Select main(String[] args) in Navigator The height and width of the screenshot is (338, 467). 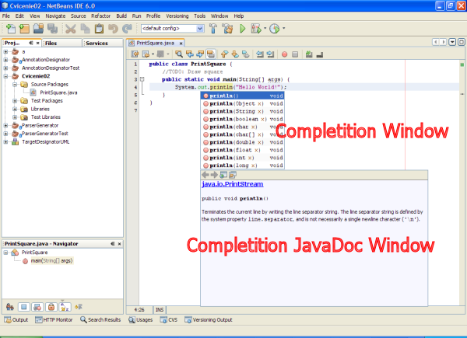pyautogui.click(x=51, y=261)
